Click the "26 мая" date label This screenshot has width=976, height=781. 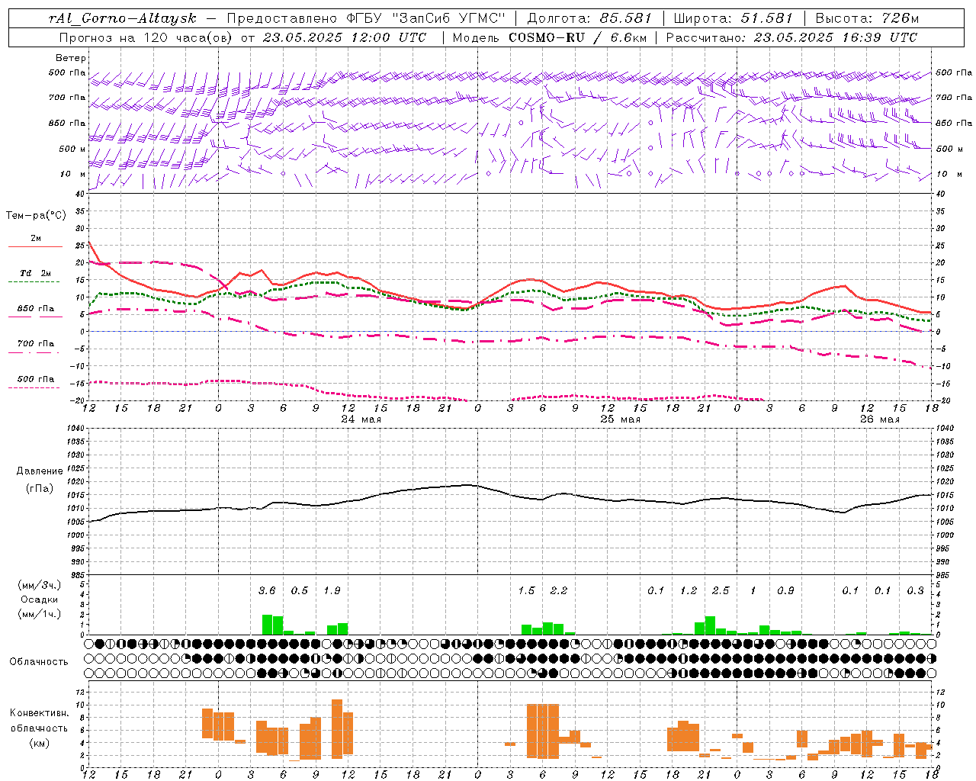click(x=880, y=419)
